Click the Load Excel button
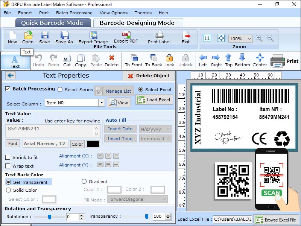The width and height of the screenshot is (301, 226). point(154,100)
